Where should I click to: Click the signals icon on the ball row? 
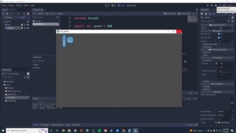(25, 25)
